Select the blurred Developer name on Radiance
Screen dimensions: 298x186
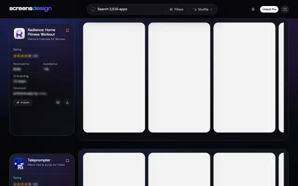[30, 93]
